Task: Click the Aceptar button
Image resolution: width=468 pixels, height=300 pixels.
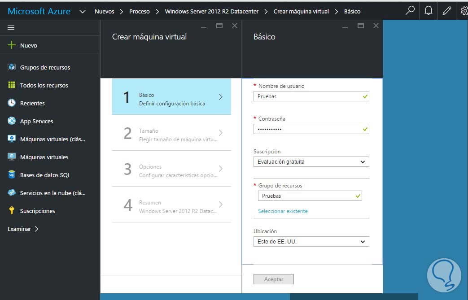Action: click(274, 279)
